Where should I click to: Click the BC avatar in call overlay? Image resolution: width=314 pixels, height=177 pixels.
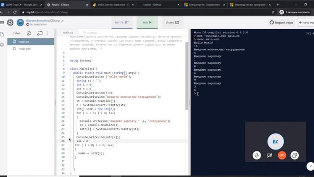coord(276,142)
